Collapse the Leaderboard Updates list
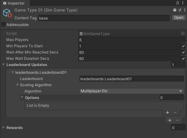This screenshot has height=138, width=187. (x=3, y=65)
